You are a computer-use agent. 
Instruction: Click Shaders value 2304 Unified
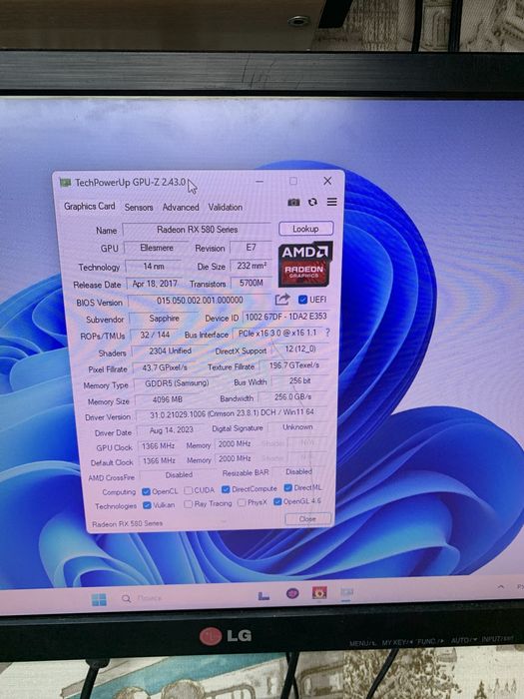[x=171, y=351]
